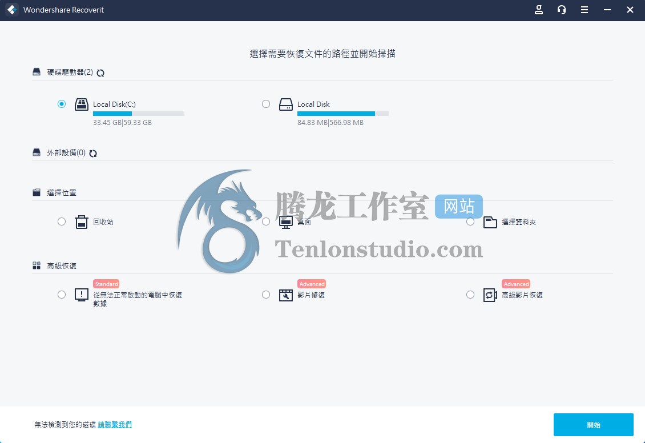This screenshot has width=645, height=443.
Task: Open the headset support icon
Action: click(562, 10)
